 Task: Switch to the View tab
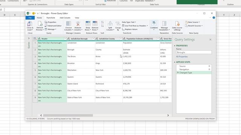77,18
